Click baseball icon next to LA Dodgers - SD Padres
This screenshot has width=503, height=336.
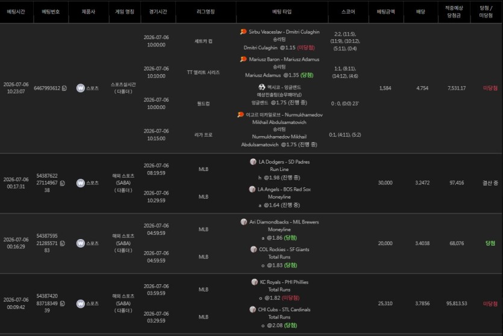click(253, 161)
